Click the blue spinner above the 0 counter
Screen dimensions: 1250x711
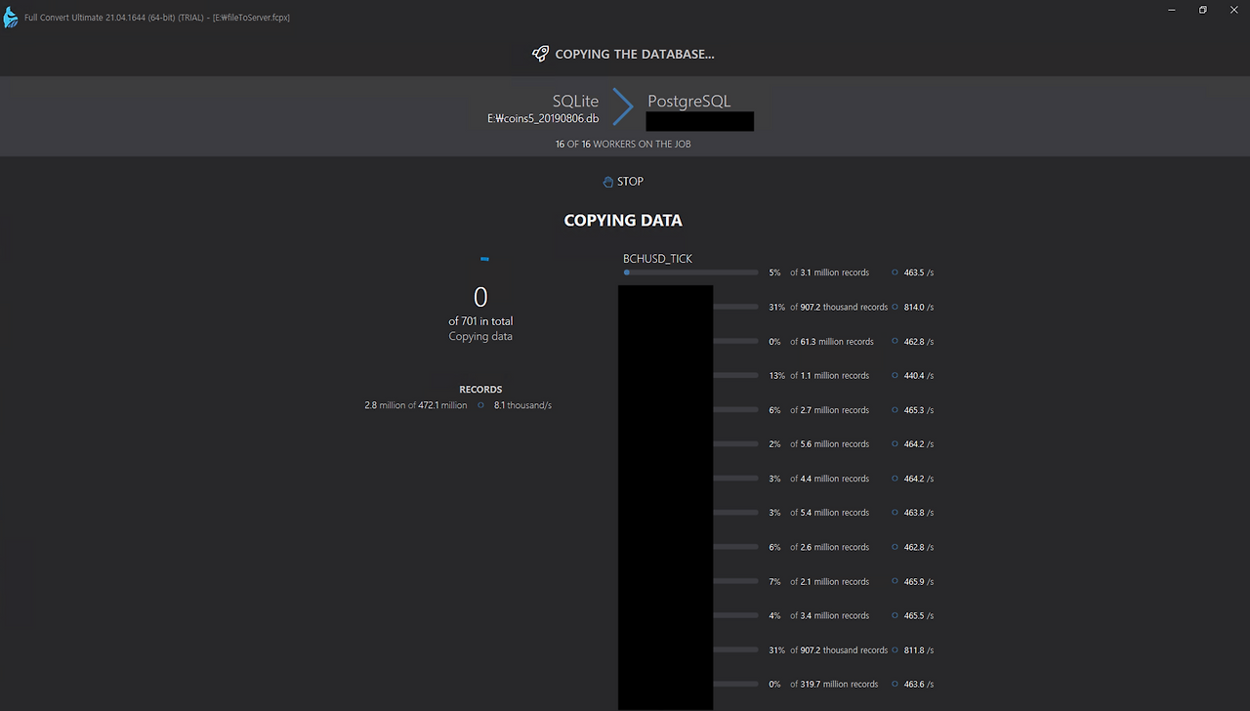tap(484, 259)
